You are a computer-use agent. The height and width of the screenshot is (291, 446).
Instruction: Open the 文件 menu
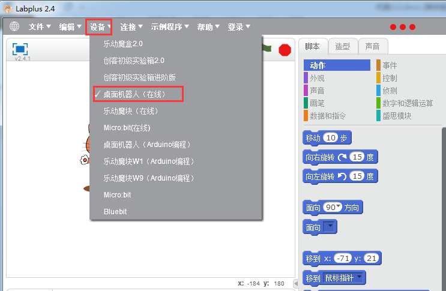pyautogui.click(x=40, y=27)
